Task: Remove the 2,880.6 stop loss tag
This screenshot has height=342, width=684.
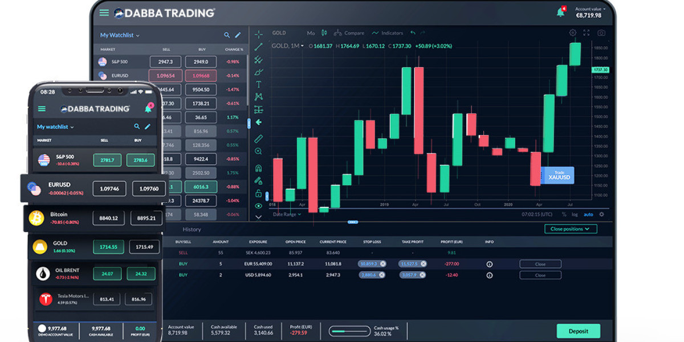Action: 383,275
